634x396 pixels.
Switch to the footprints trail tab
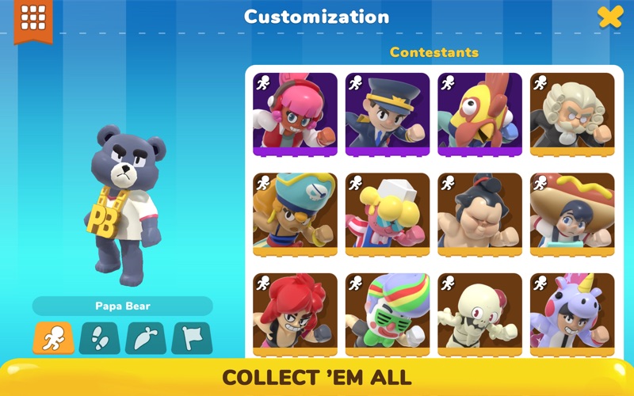(100, 338)
